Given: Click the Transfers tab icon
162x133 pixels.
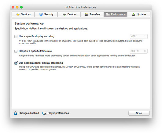Looking at the screenshot, I should (87, 14).
